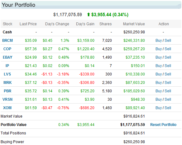Click Buy in the XOM row
The width and height of the screenshot is (182, 145).
[159, 108]
